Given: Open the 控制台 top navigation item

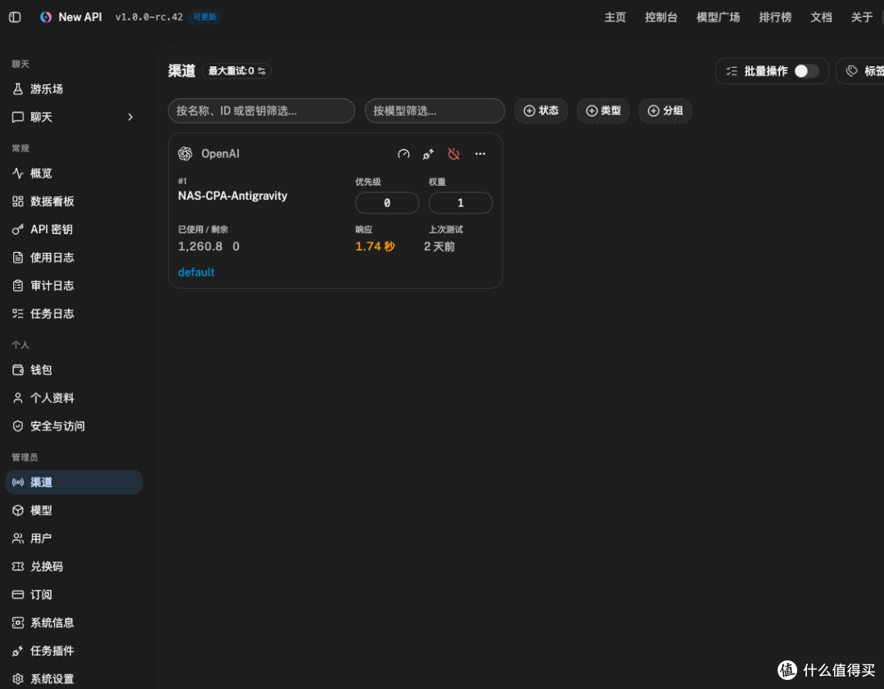Looking at the screenshot, I should pos(661,17).
